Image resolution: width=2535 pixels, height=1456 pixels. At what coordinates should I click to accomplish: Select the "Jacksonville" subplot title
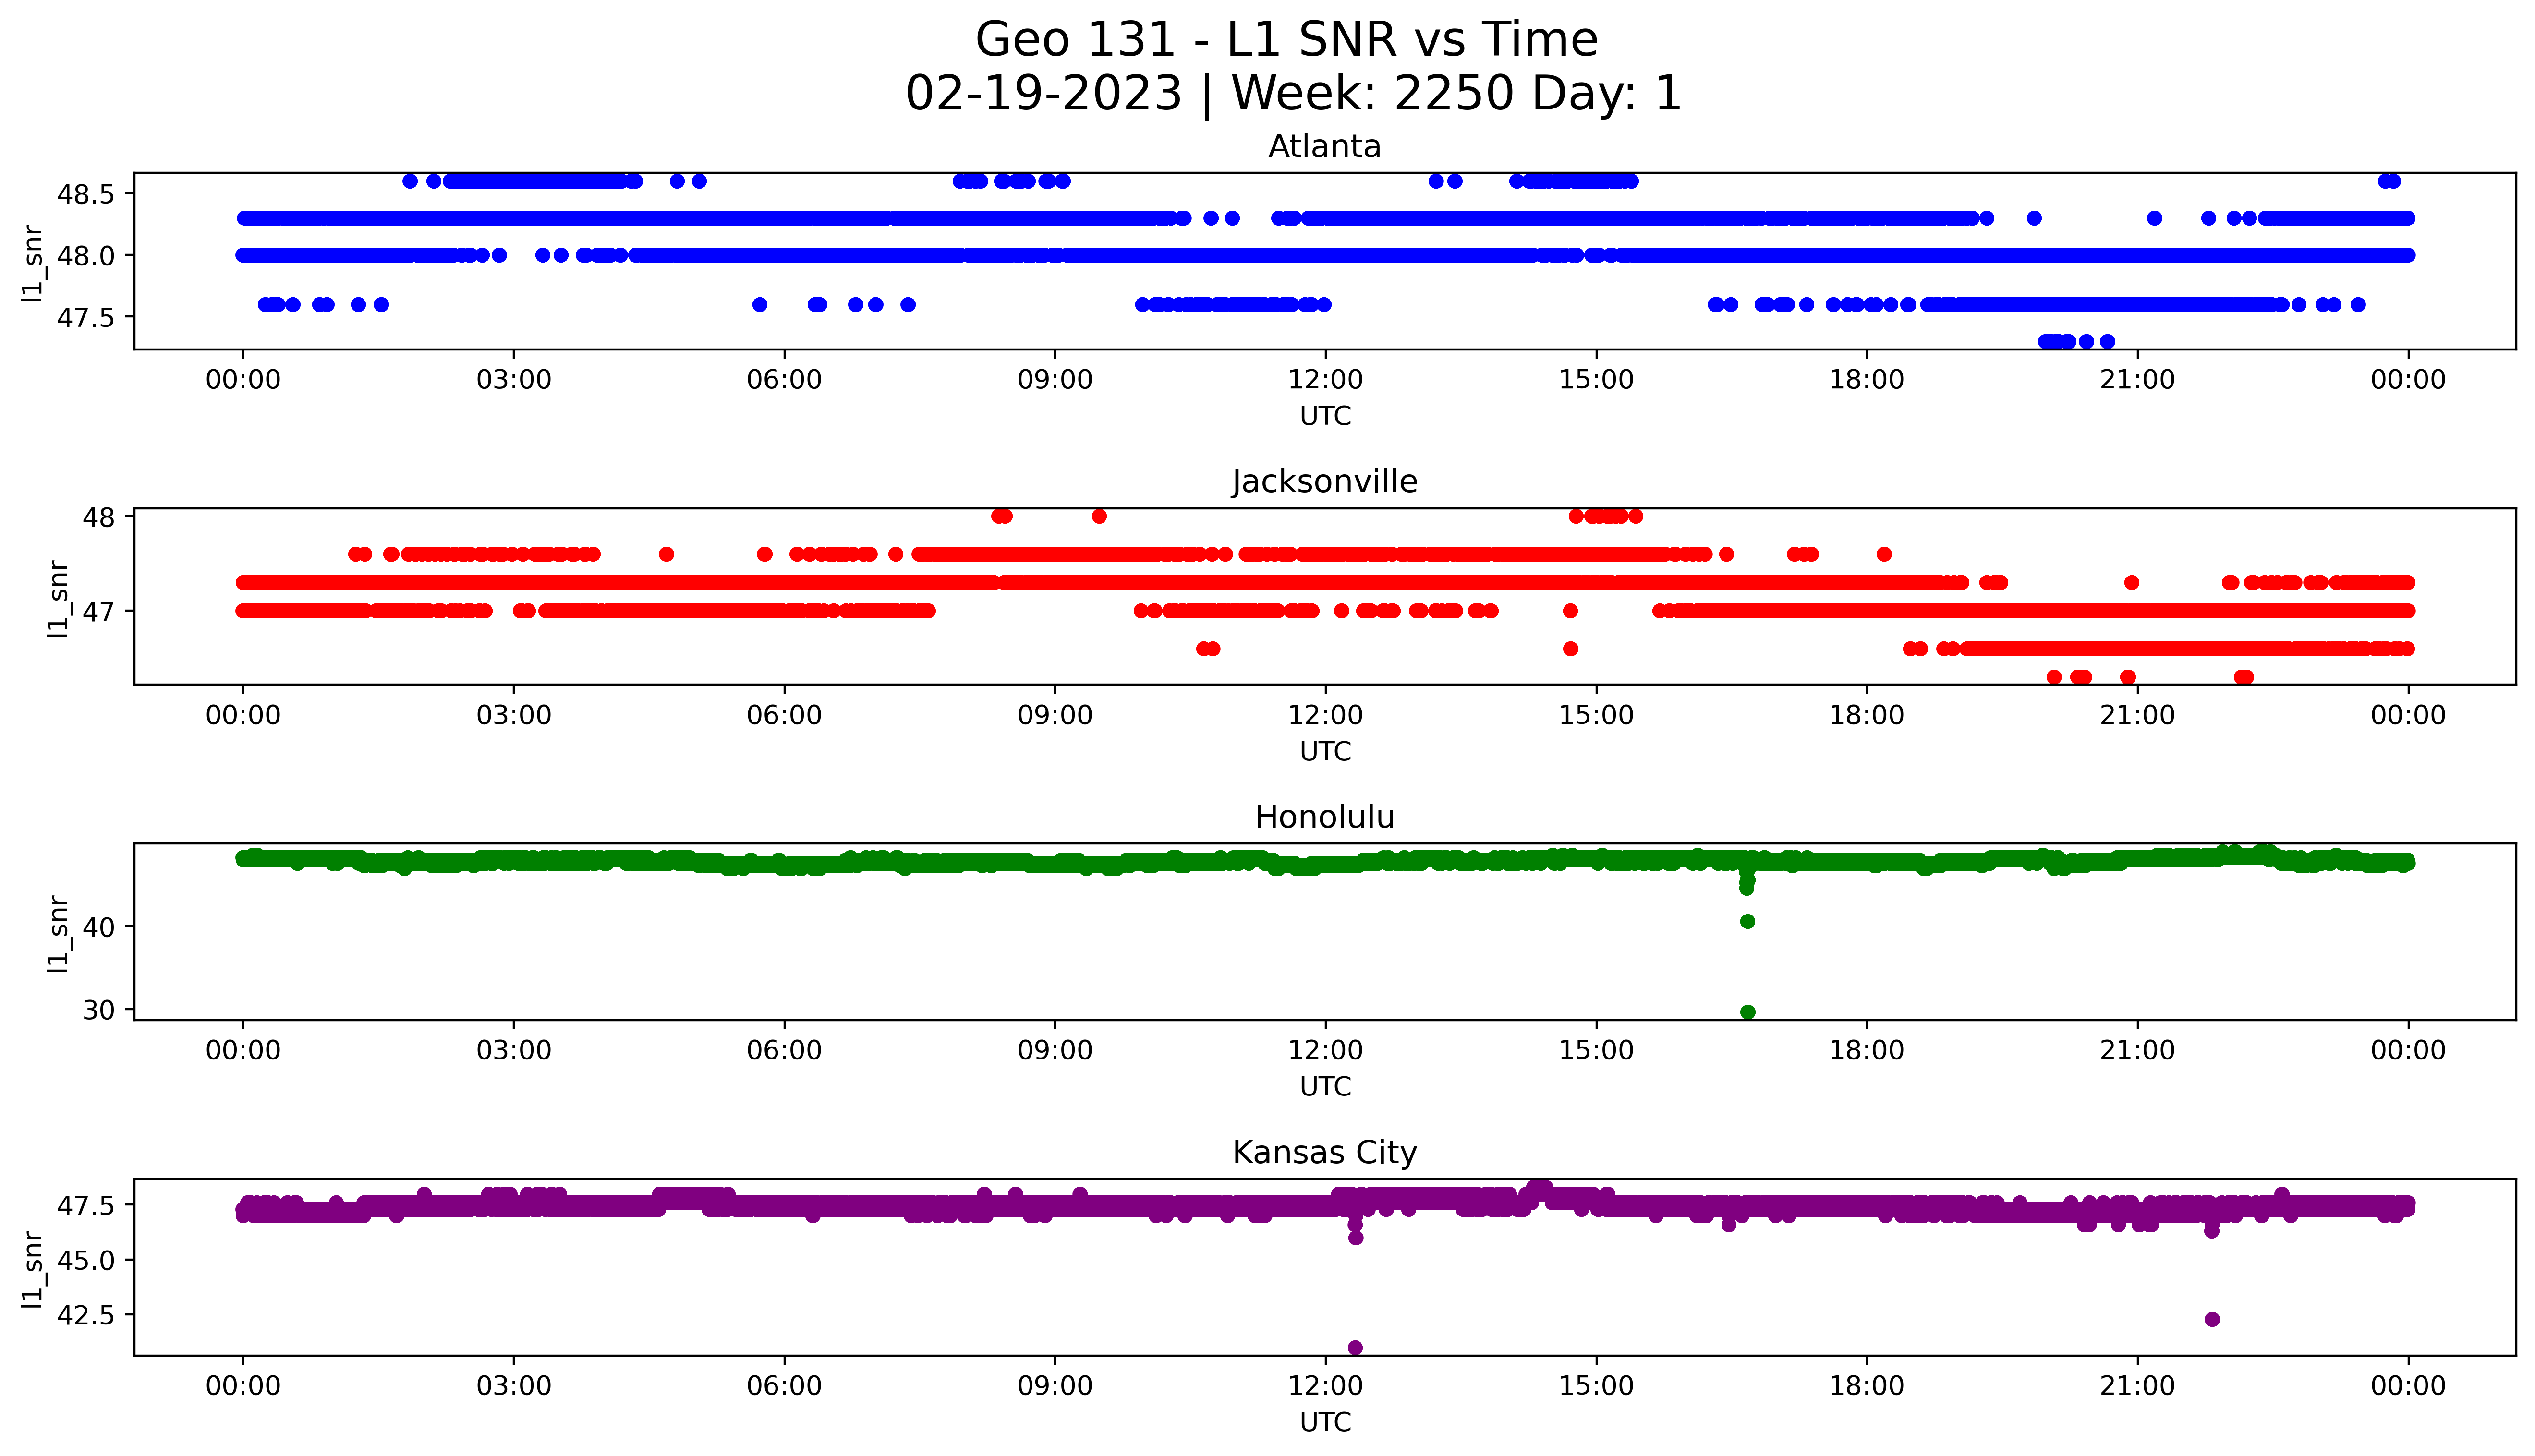tap(1324, 482)
